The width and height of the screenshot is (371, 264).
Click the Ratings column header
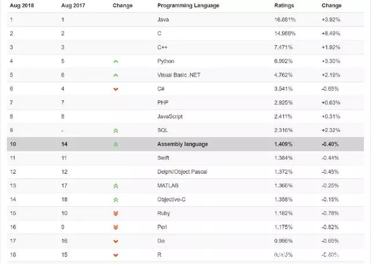(x=283, y=6)
